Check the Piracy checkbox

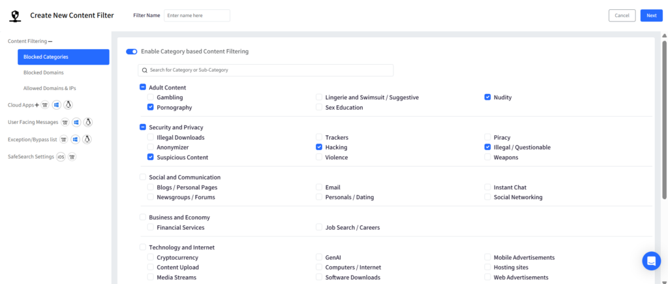(x=487, y=137)
